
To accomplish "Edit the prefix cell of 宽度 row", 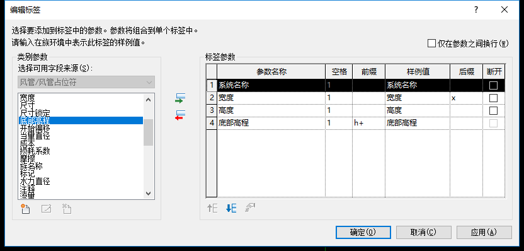I will pyautogui.click(x=368, y=98).
